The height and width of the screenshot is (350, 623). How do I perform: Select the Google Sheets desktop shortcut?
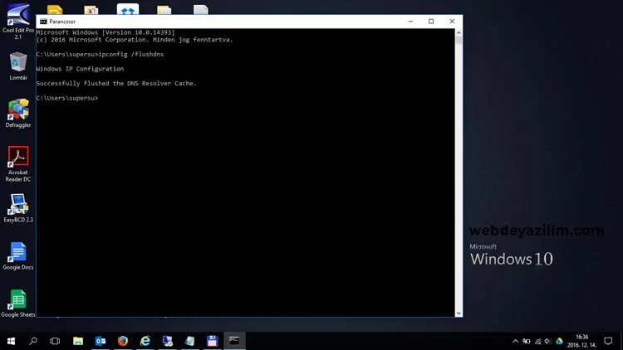pos(18,304)
